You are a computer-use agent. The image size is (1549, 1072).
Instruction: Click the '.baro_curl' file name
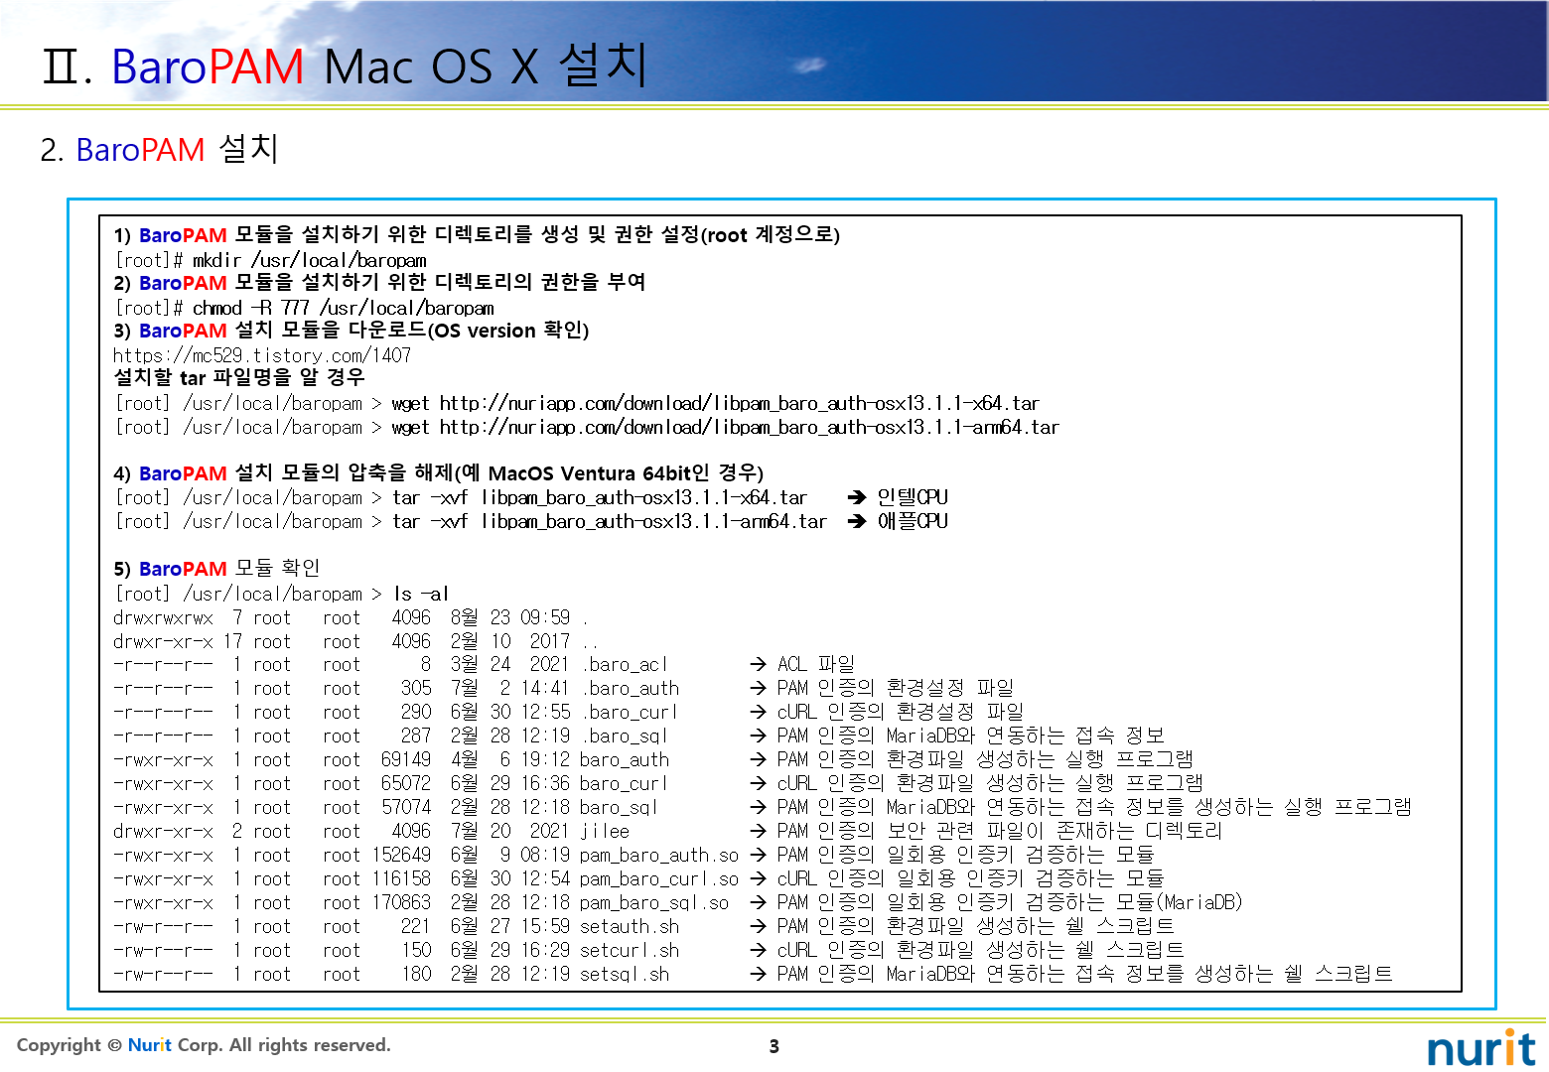pos(630,712)
